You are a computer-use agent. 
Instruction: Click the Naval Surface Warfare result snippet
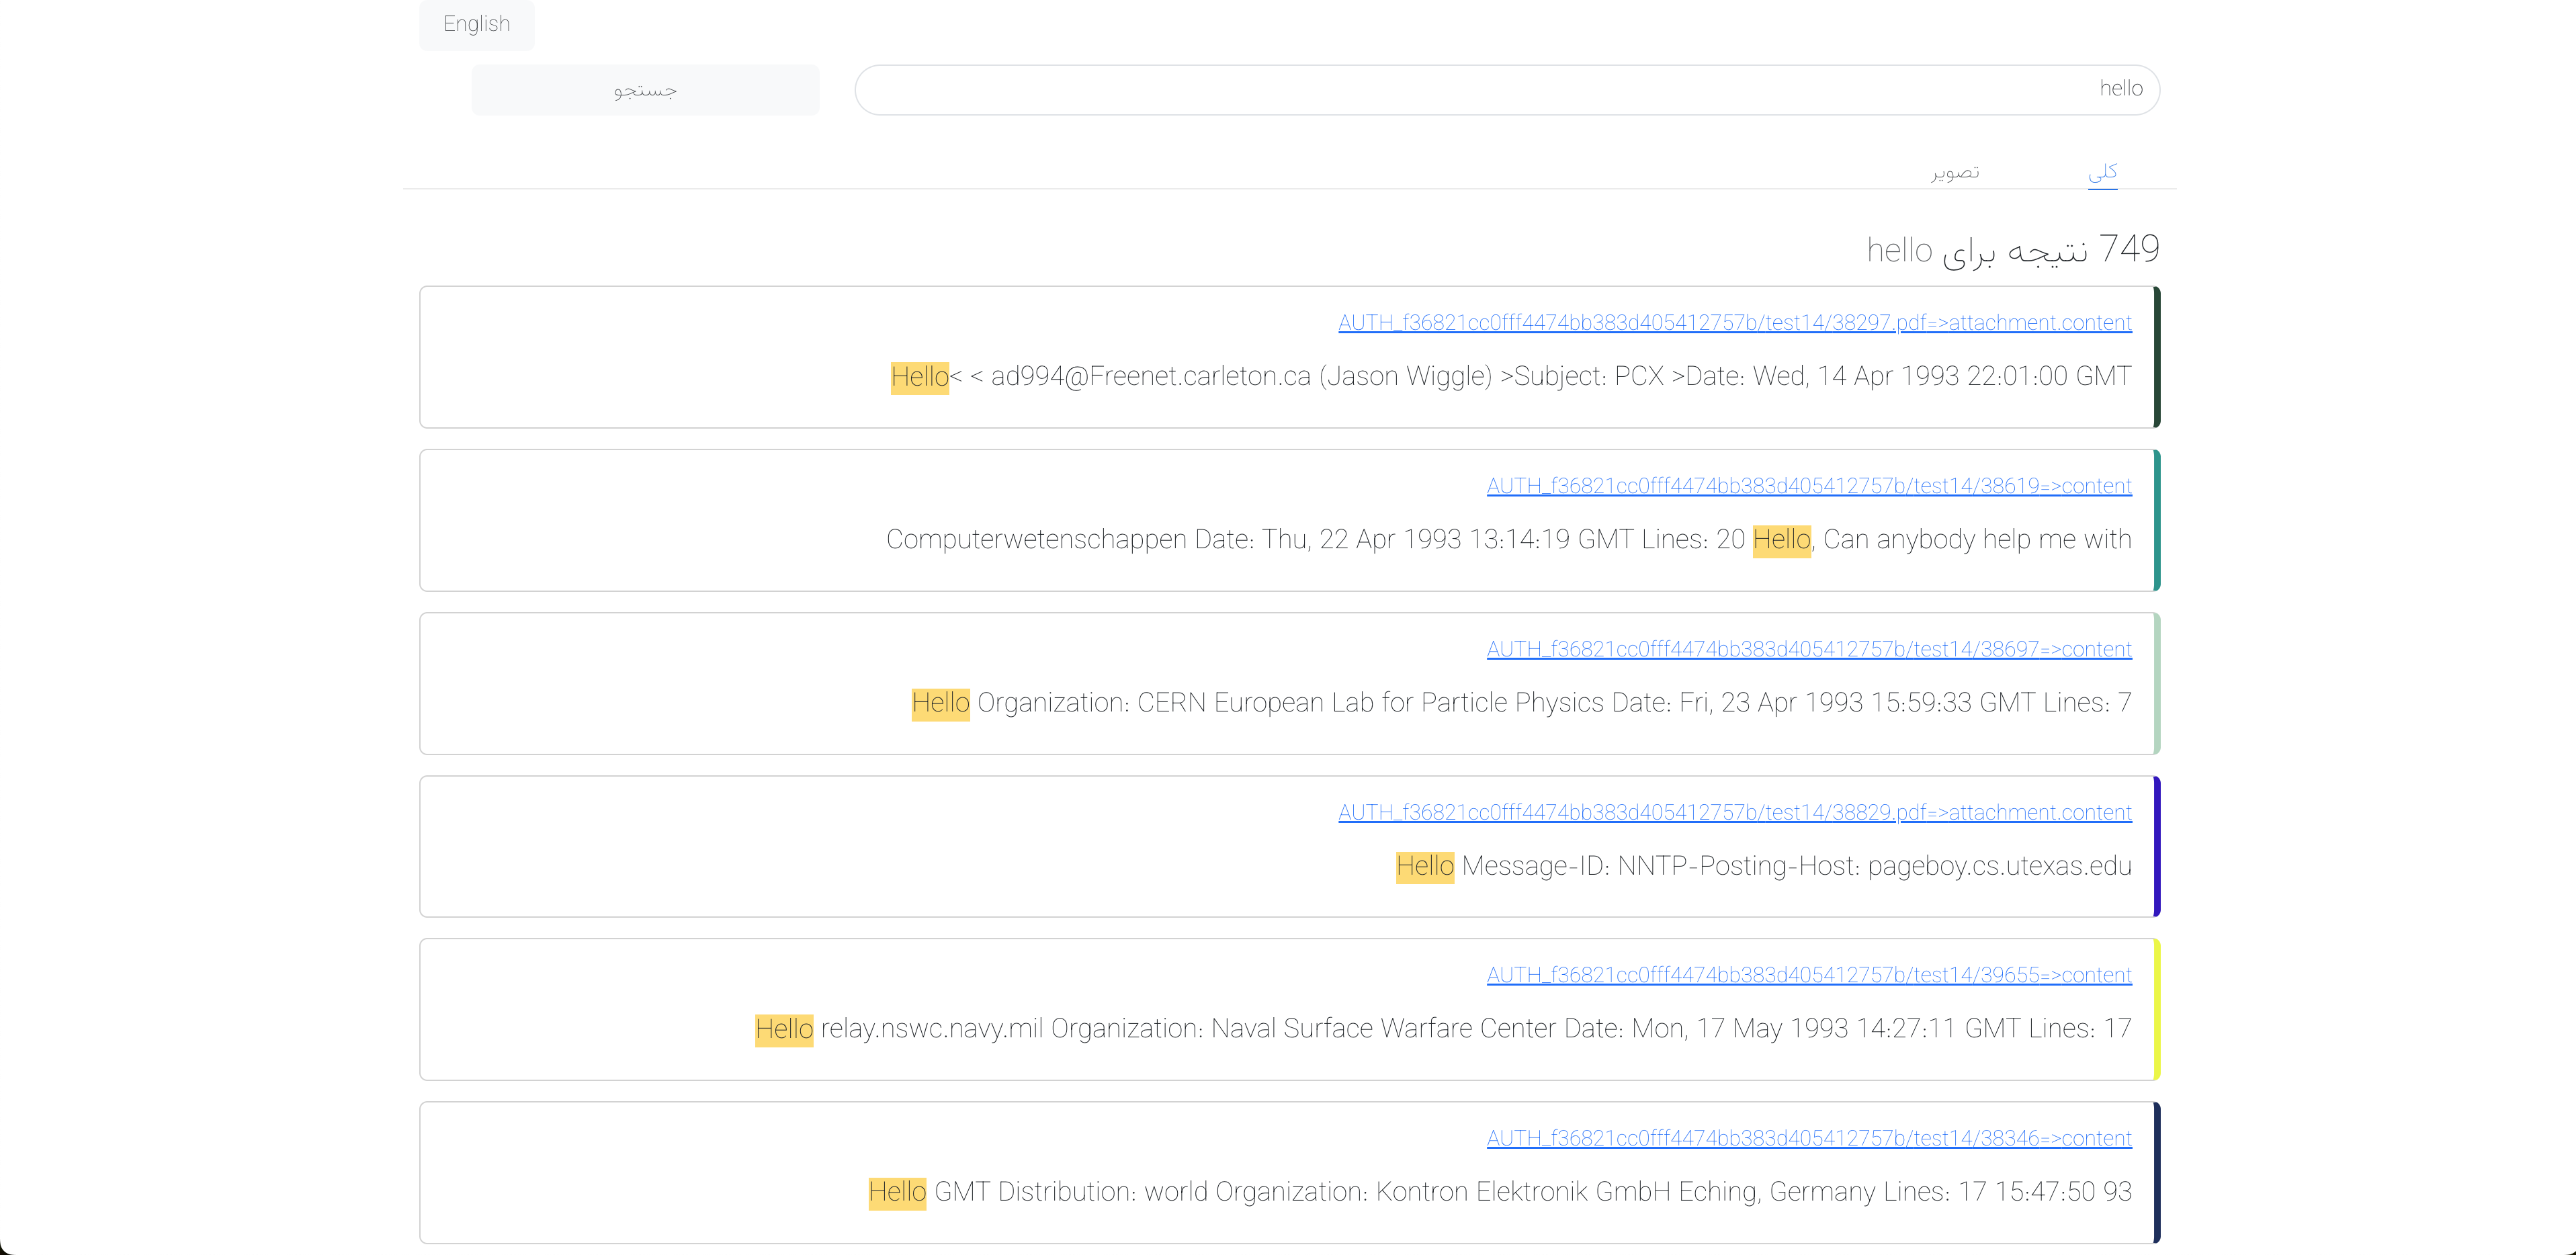tap(1442, 1029)
